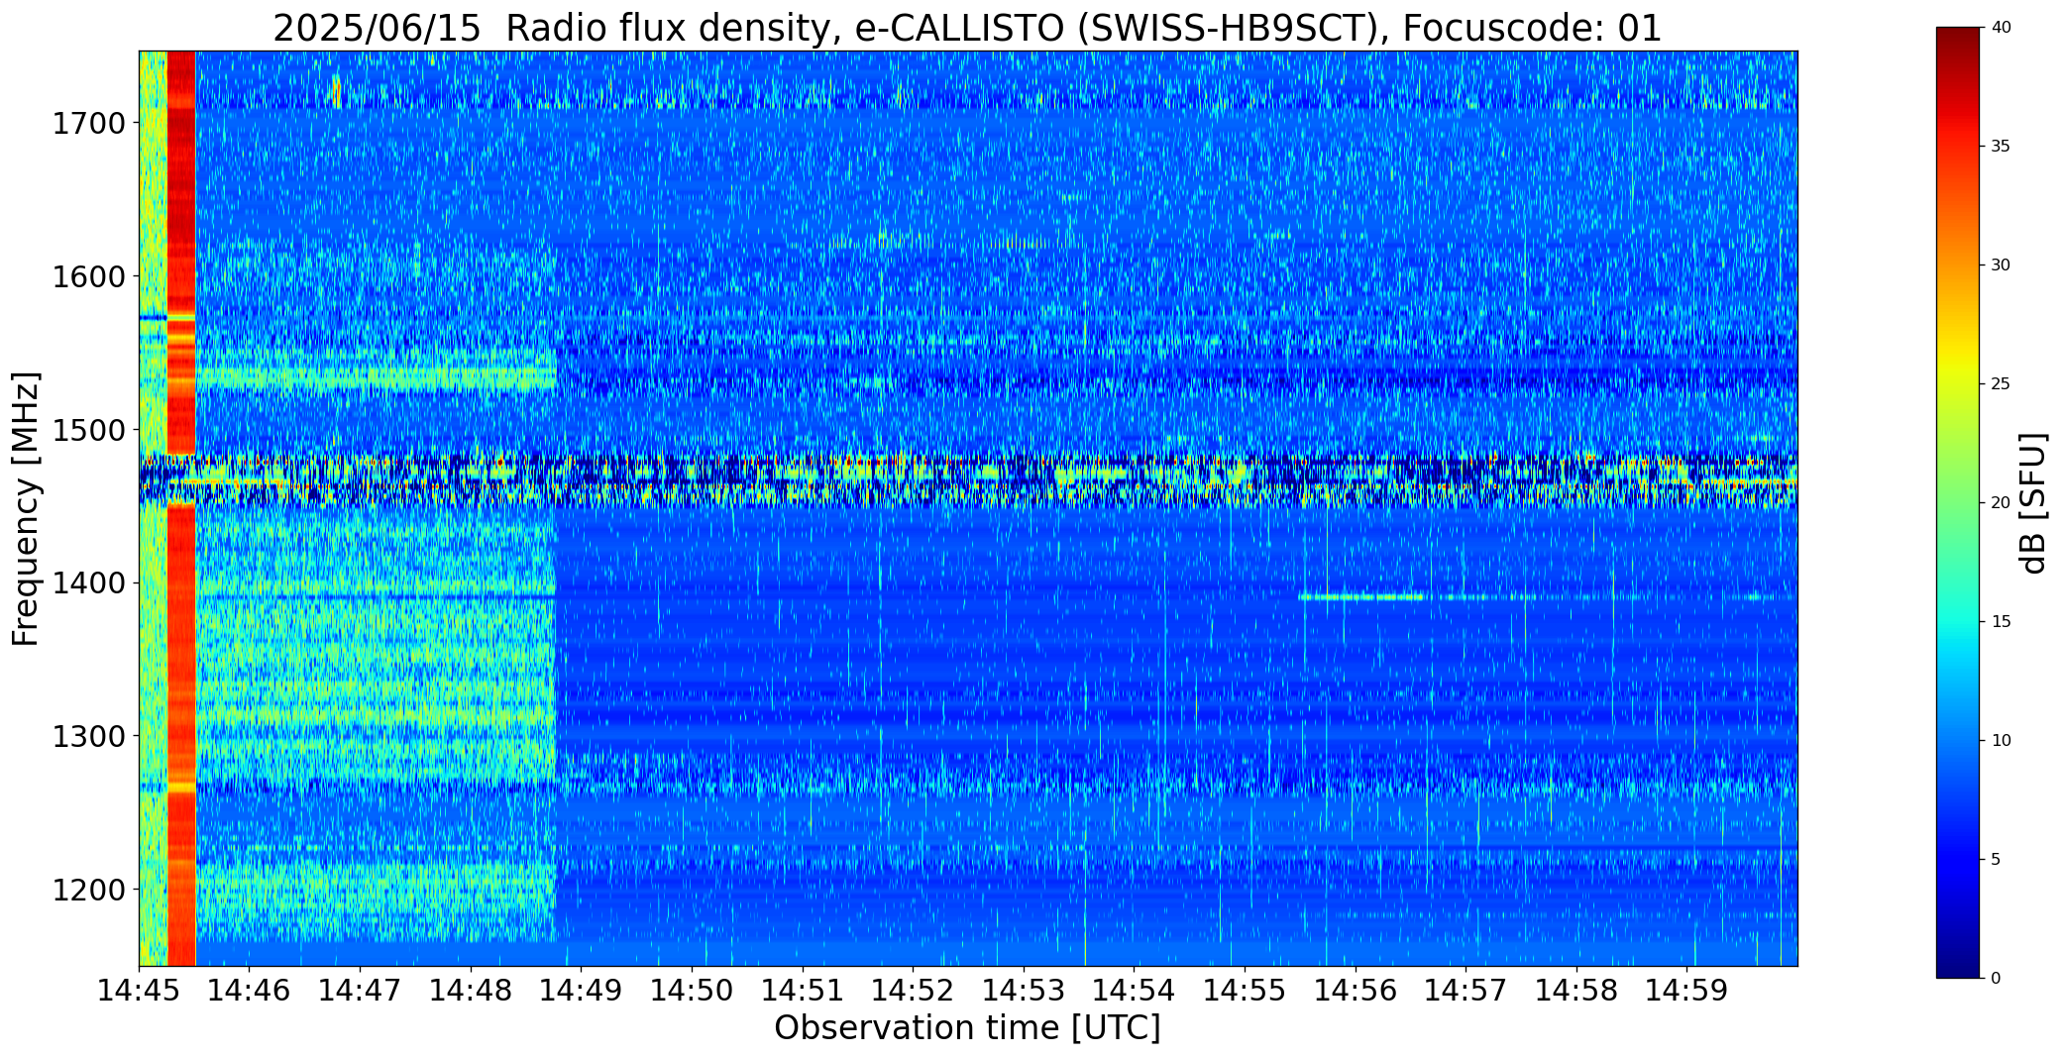Click the 14:45 time tick label
This screenshot has width=2063, height=1057.
click(x=139, y=990)
